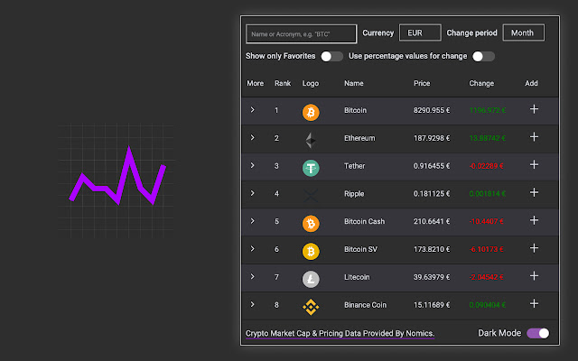Add Ethereum to favorites with plus icon
This screenshot has width=578, height=361.
tap(534, 137)
